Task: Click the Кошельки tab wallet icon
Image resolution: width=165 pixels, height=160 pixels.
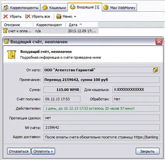Action: 45,7
